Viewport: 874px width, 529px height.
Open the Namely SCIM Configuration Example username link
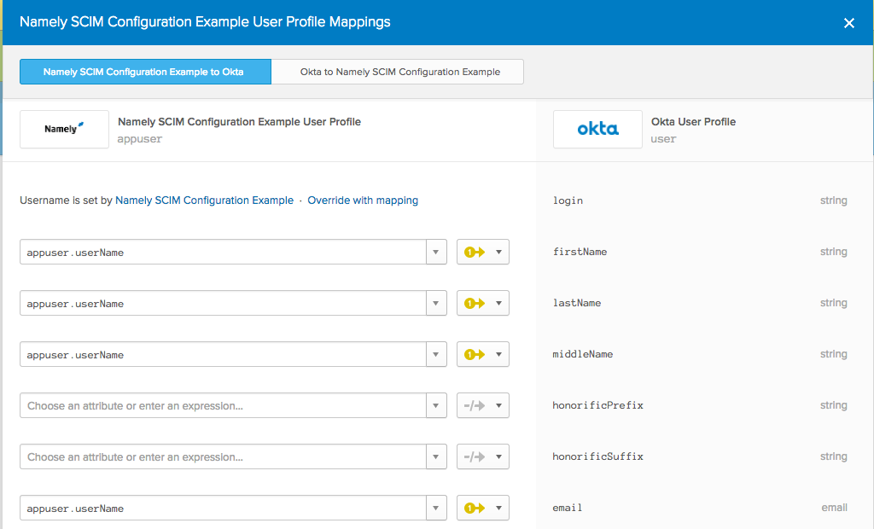pos(204,201)
